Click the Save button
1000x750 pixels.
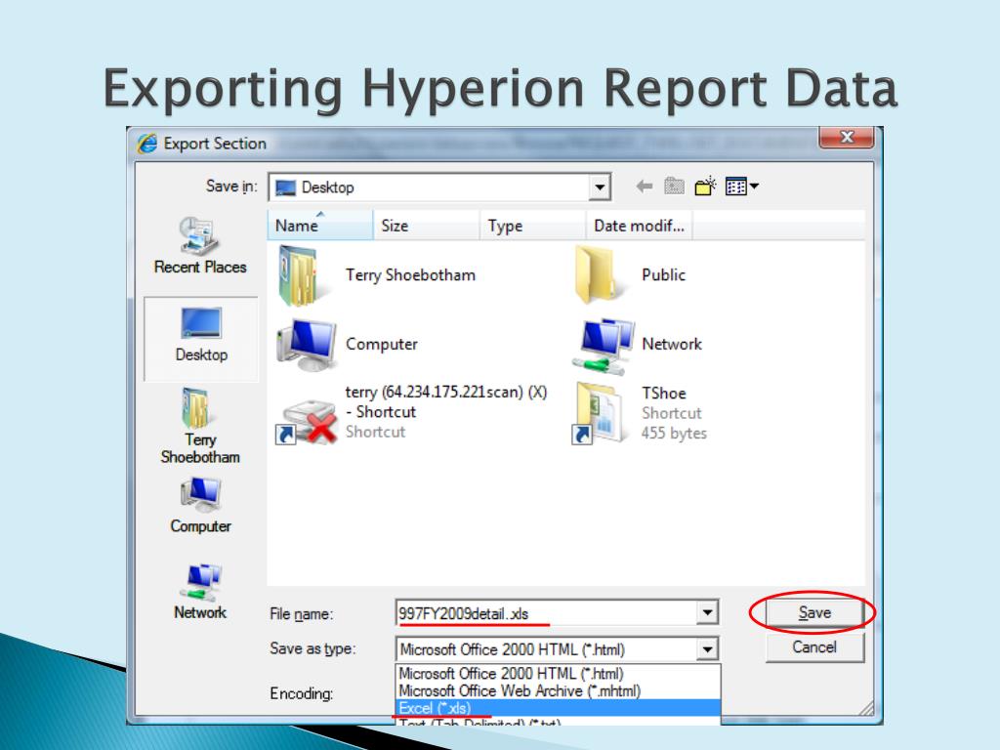[814, 613]
